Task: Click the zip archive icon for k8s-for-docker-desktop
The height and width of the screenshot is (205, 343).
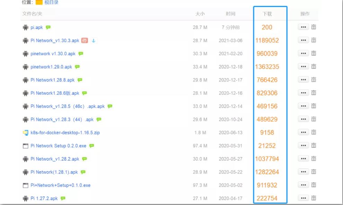Action: [x=26, y=132]
